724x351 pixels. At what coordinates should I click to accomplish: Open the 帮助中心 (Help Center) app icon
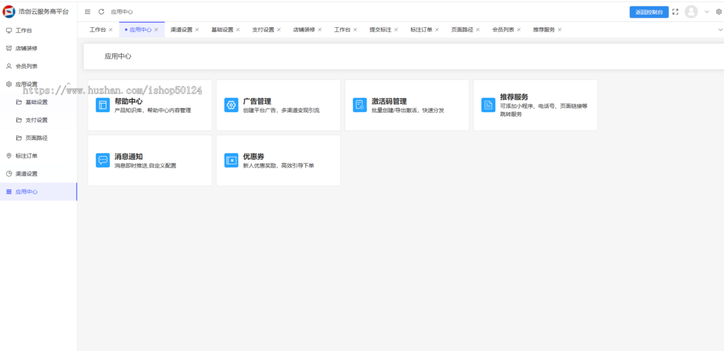[103, 104]
